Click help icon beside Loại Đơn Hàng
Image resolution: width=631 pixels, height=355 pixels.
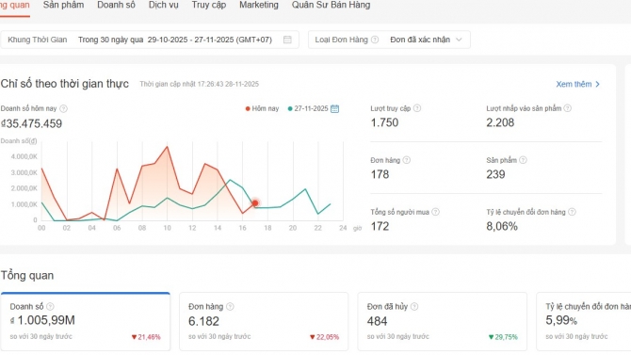375,40
